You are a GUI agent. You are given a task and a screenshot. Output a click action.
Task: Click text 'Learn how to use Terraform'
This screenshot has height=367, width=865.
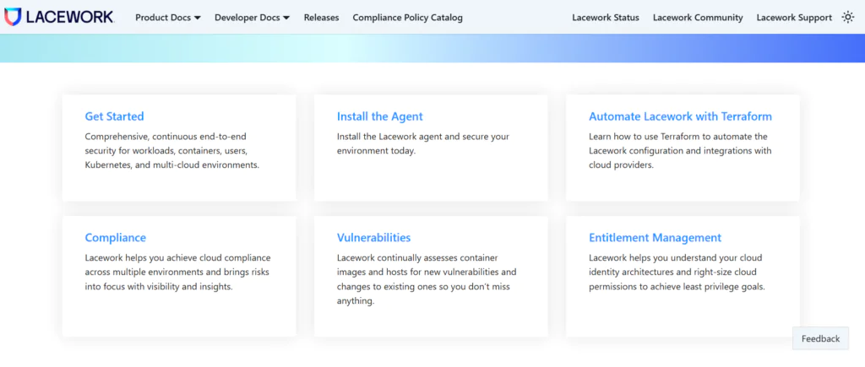643,136
